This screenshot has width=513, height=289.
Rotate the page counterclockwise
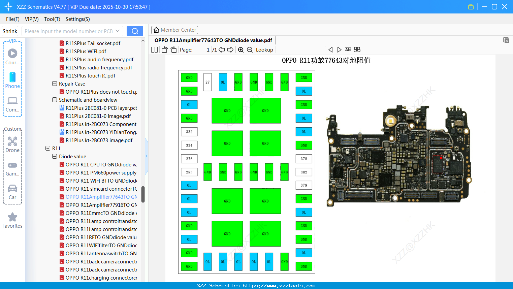coord(164,50)
